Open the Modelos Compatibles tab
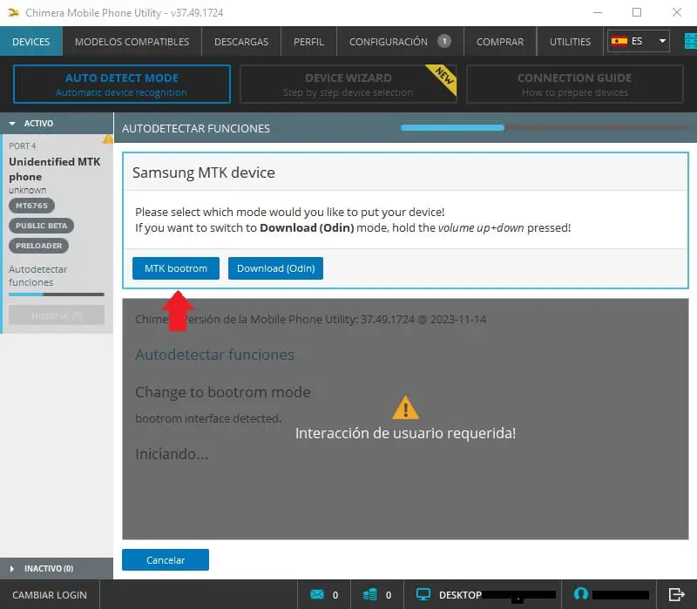The height and width of the screenshot is (609, 697). point(132,41)
